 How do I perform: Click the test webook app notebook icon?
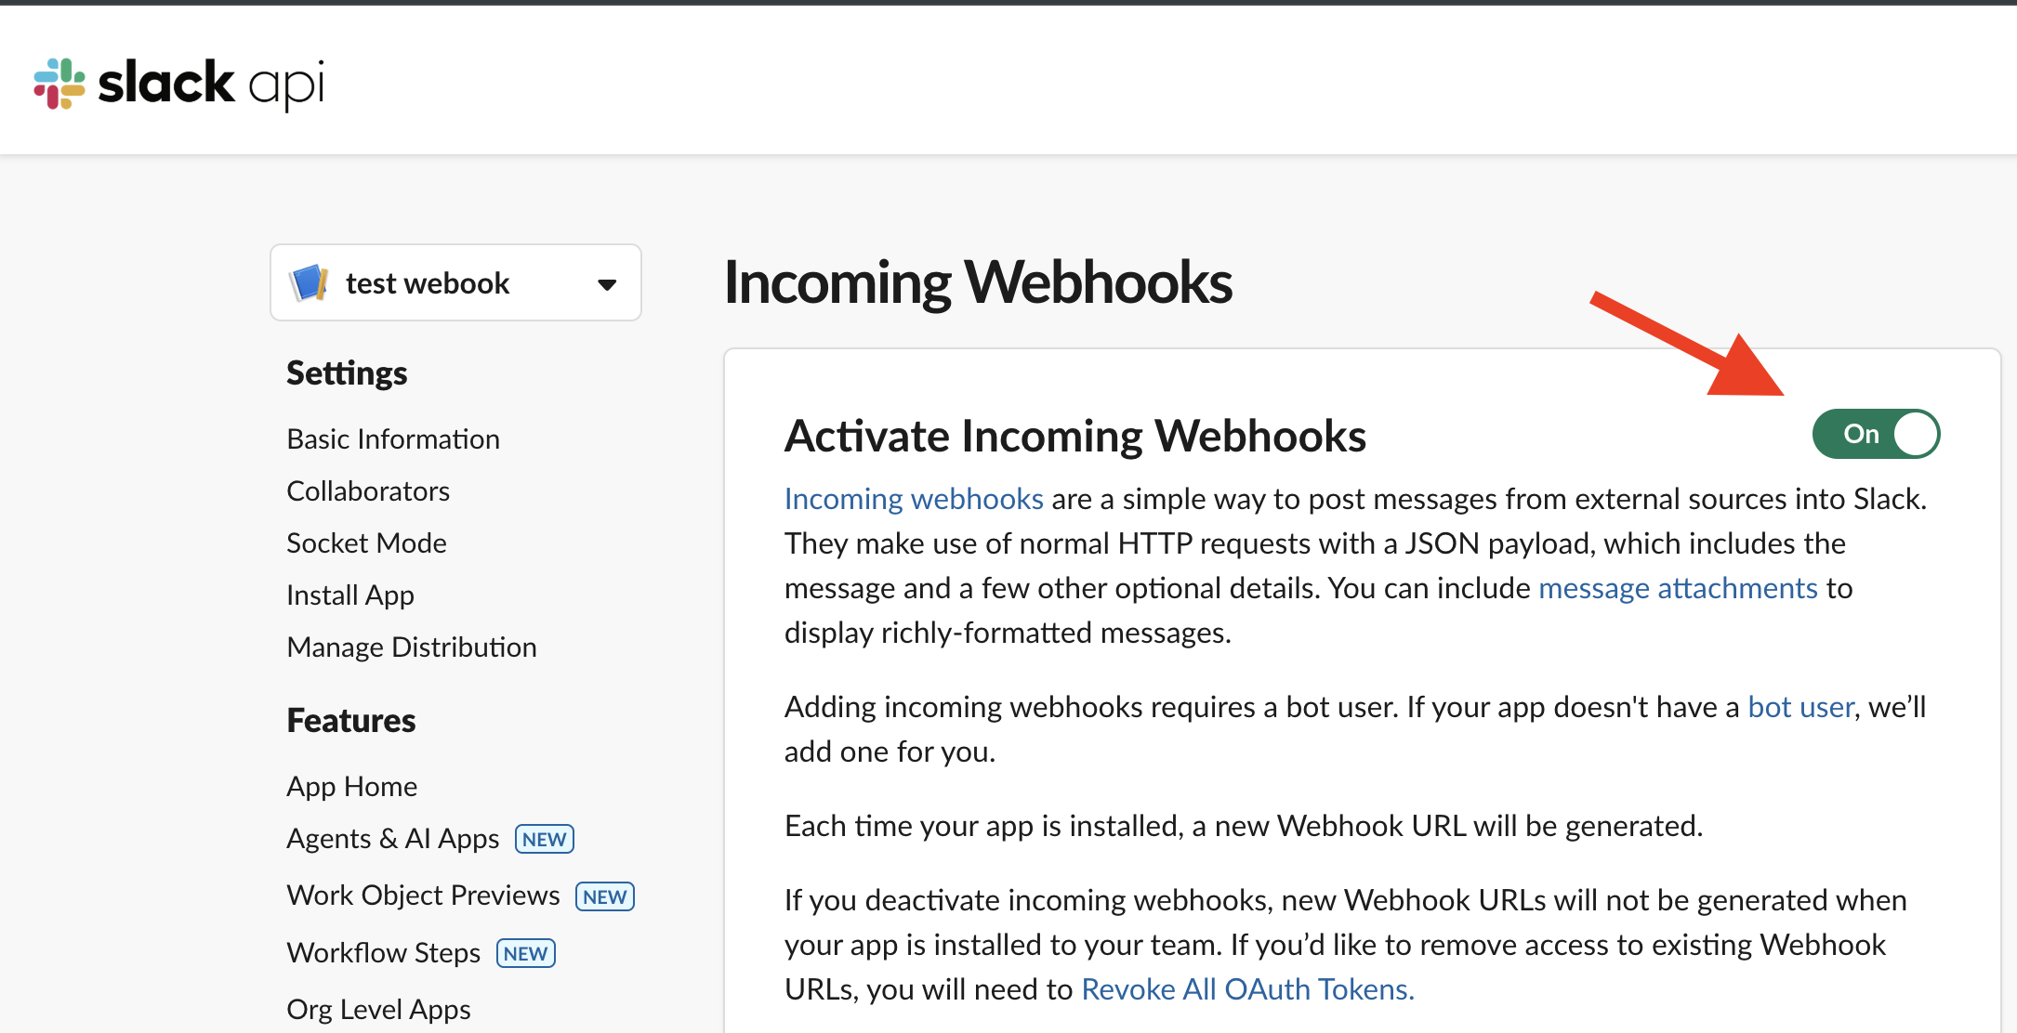(310, 283)
